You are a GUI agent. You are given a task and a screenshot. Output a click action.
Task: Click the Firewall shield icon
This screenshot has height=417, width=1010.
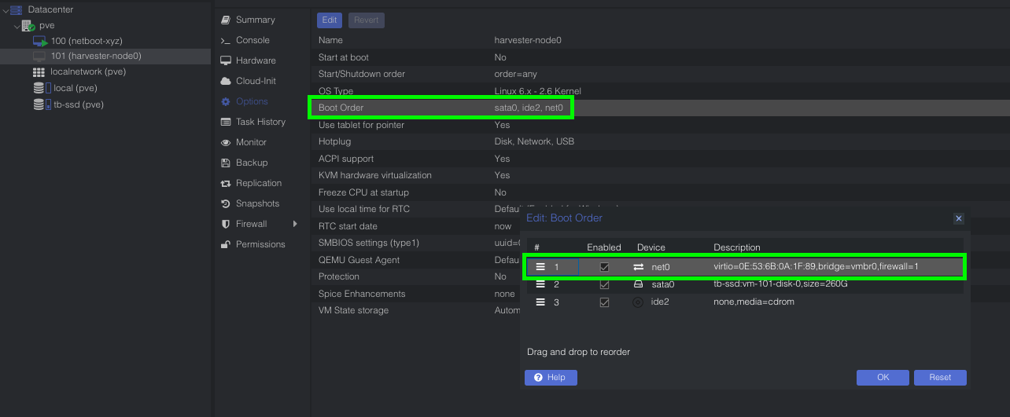pyautogui.click(x=226, y=224)
